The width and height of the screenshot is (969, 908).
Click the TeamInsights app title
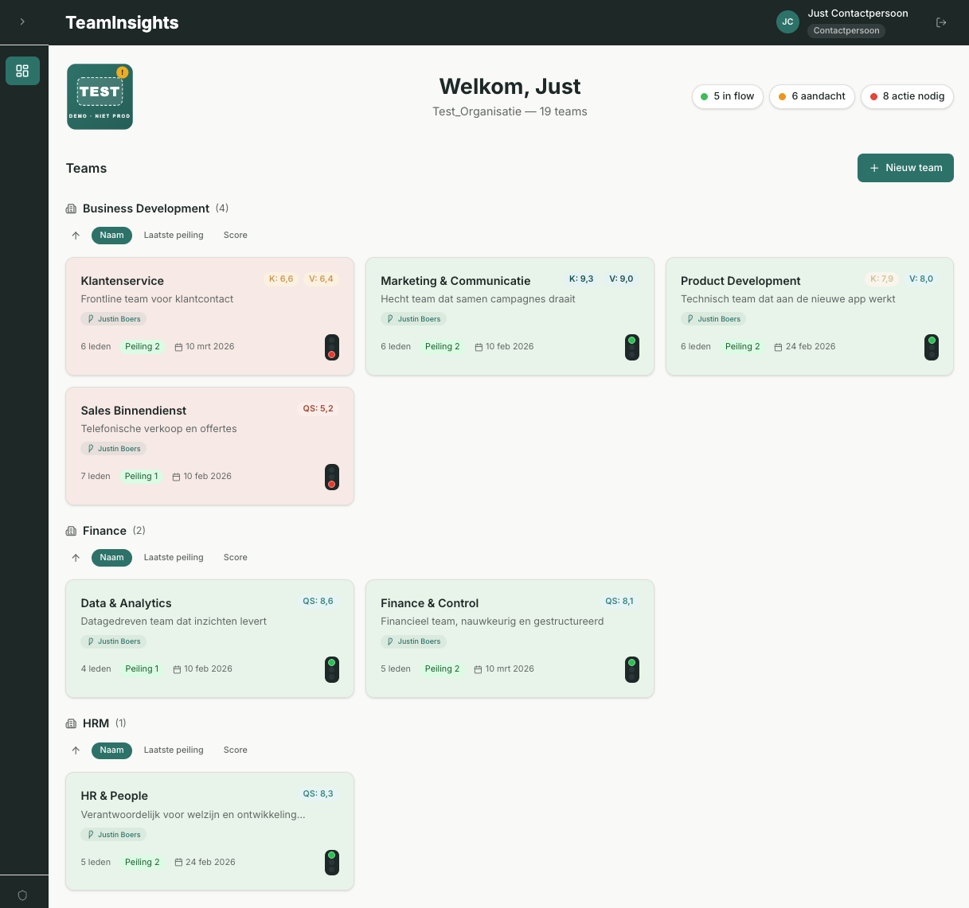pyautogui.click(x=122, y=22)
